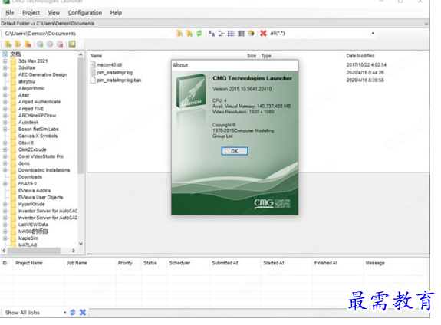Click the add scheduler gear icon
441x325 pixels.
click(40, 44)
